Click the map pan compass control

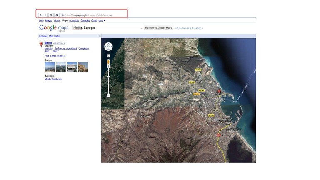pyautogui.click(x=108, y=47)
